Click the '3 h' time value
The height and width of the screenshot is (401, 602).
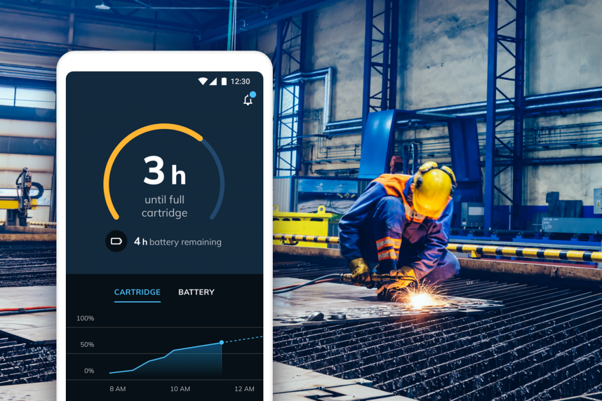(x=165, y=171)
